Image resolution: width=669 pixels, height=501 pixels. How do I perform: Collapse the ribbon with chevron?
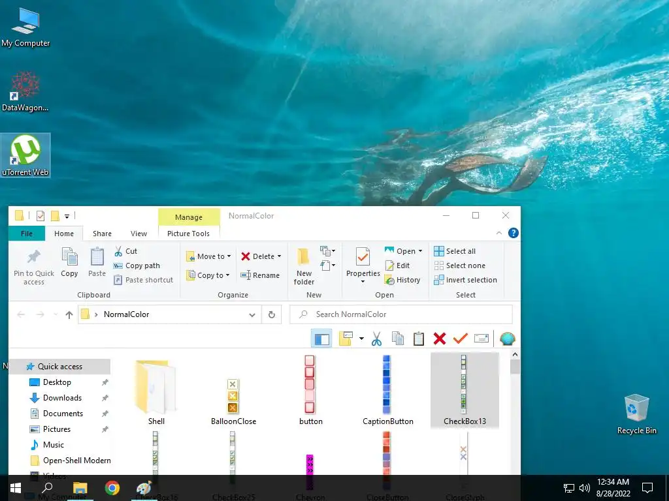[498, 233]
